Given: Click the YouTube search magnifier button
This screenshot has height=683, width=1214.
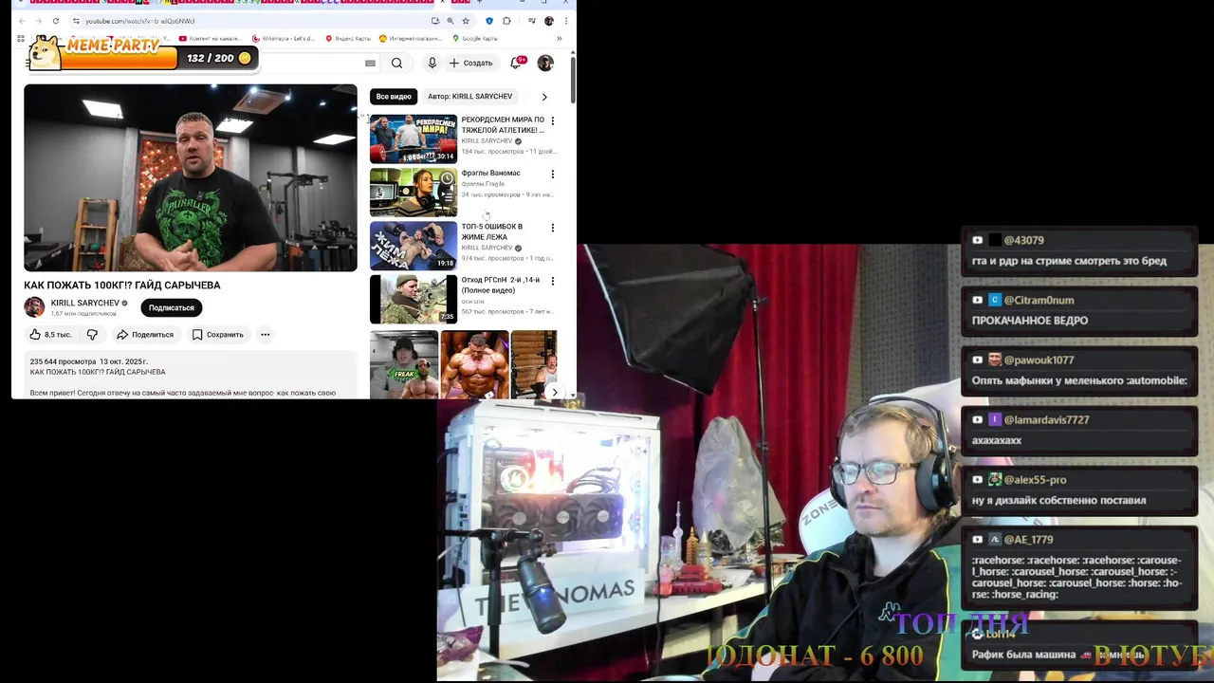Looking at the screenshot, I should (x=396, y=63).
